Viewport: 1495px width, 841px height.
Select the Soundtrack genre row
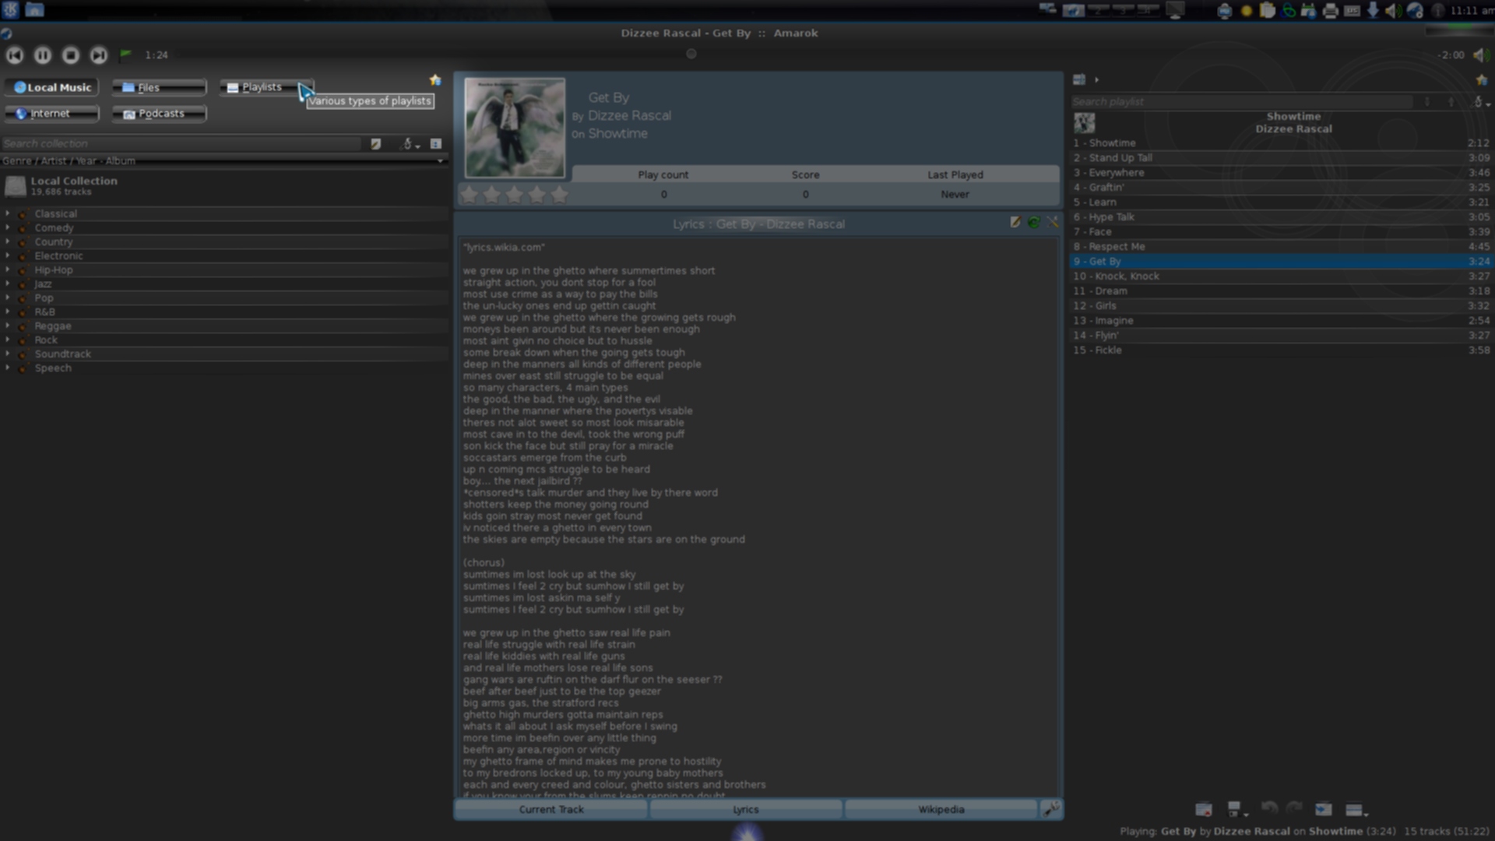pyautogui.click(x=226, y=354)
